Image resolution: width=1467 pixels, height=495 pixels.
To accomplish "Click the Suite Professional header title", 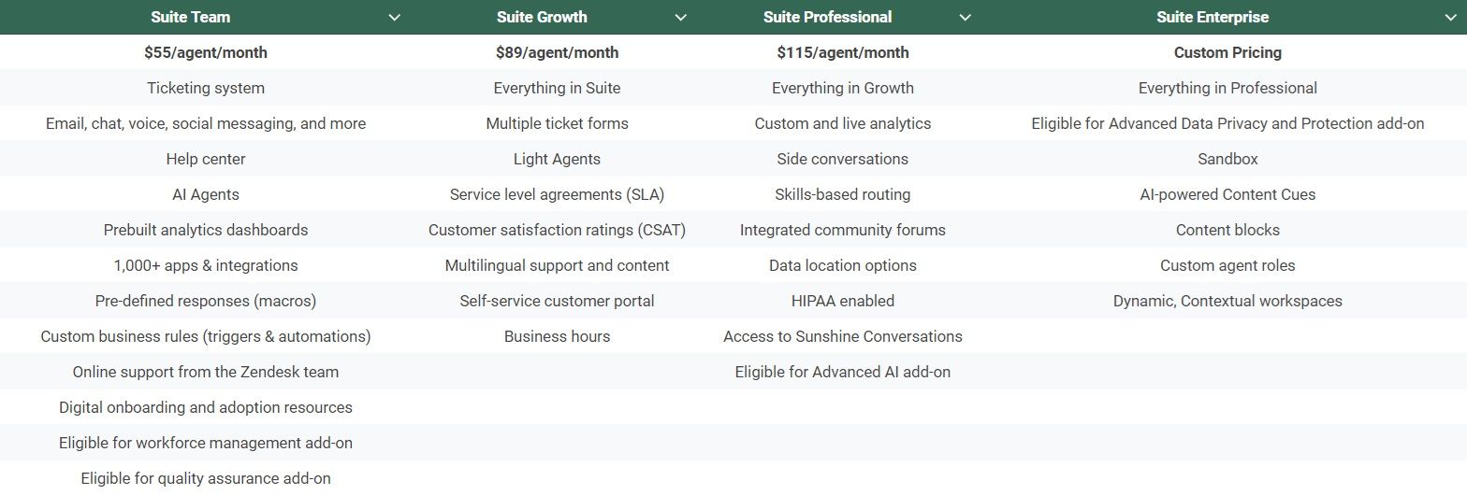I will point(827,17).
